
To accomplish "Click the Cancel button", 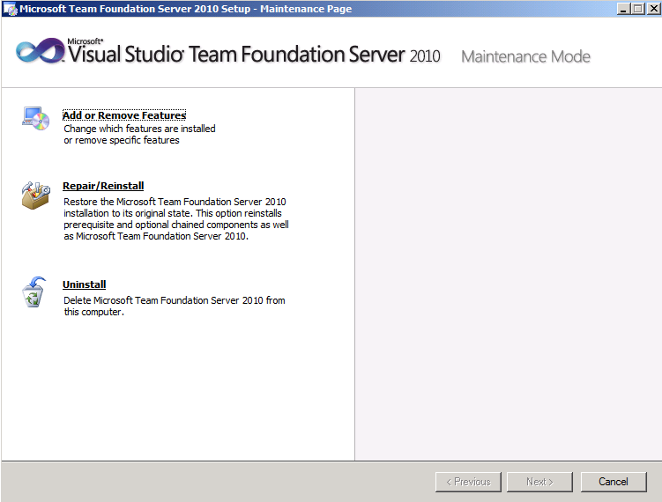I will pyautogui.click(x=614, y=482).
